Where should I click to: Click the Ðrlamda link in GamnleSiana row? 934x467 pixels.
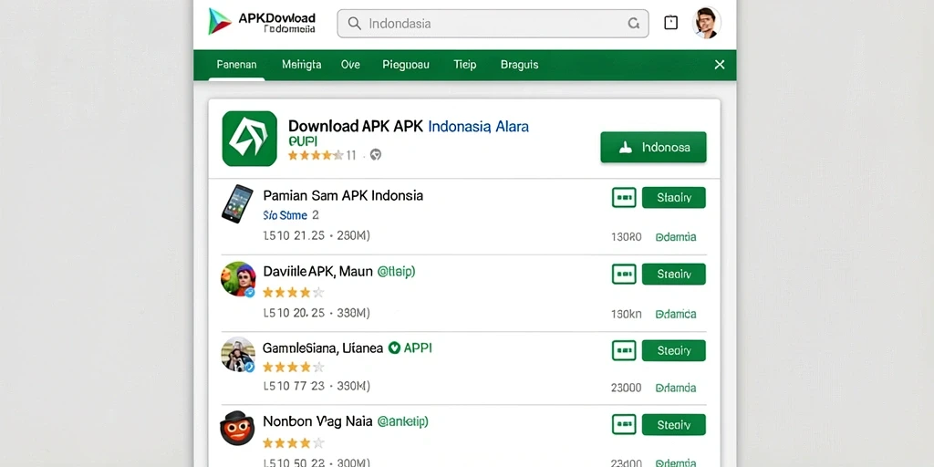coord(676,388)
